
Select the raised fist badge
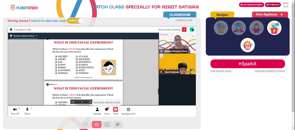coord(239,28)
